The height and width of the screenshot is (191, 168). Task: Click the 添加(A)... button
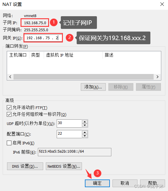coord(93,87)
